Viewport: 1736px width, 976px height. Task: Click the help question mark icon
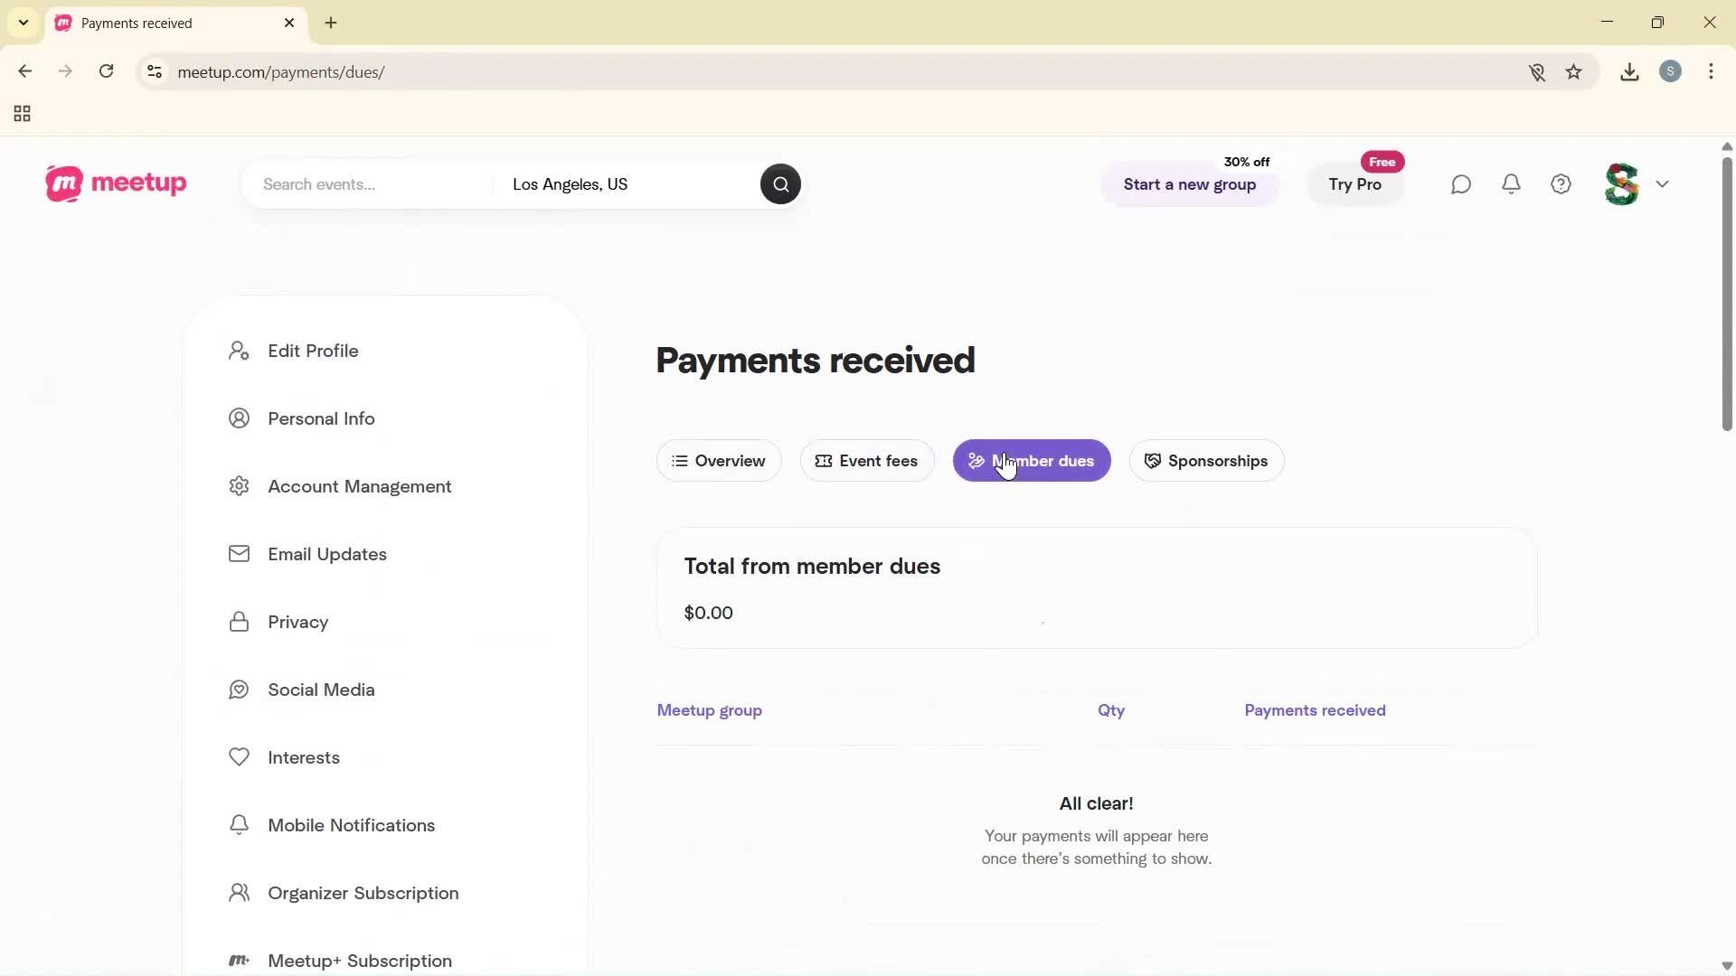point(1561,184)
